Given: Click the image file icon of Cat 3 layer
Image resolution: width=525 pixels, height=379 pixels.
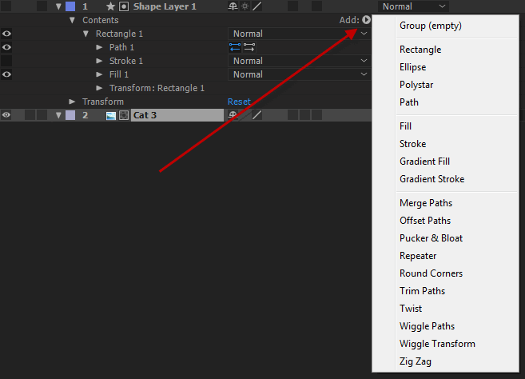Looking at the screenshot, I should click(x=111, y=115).
